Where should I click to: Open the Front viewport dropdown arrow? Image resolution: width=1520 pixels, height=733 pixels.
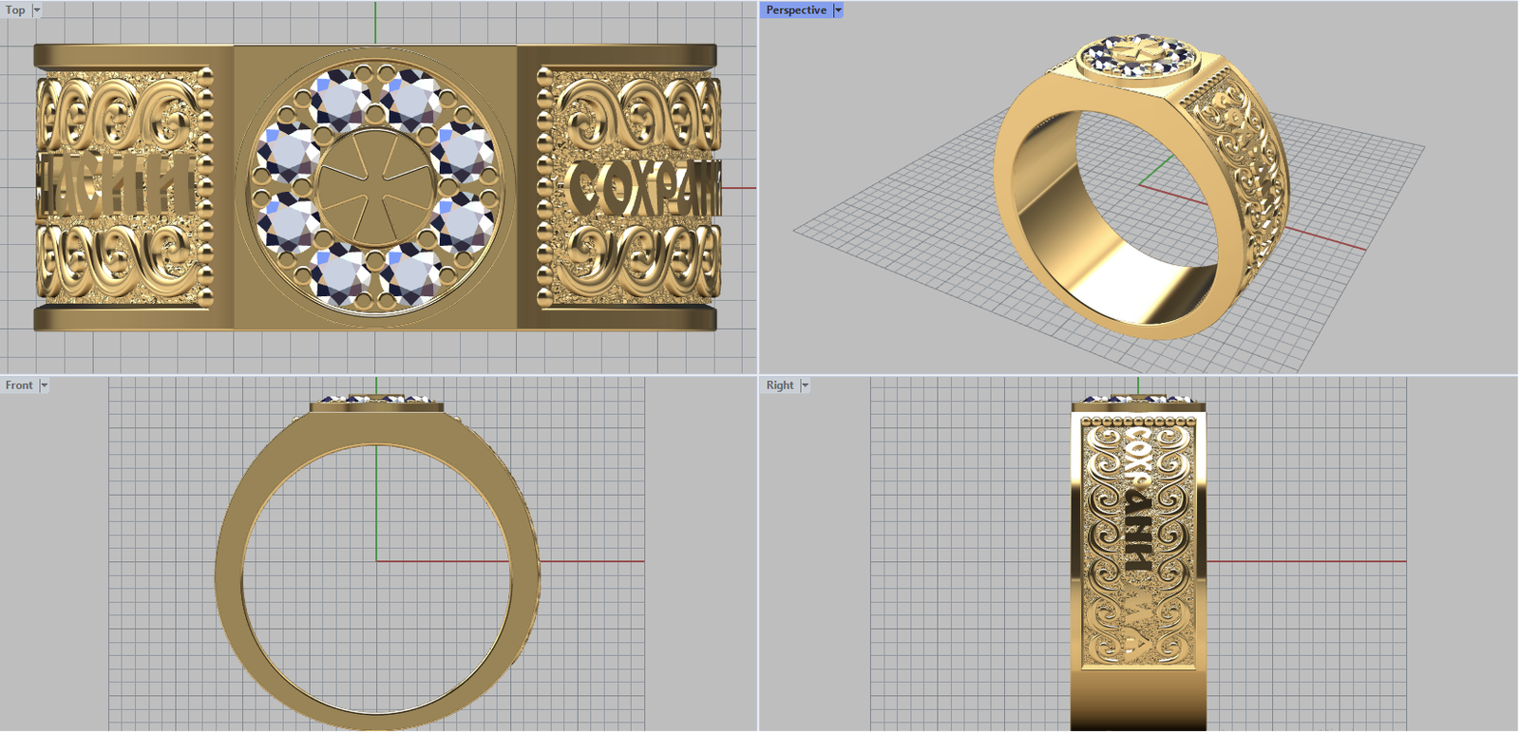(44, 385)
